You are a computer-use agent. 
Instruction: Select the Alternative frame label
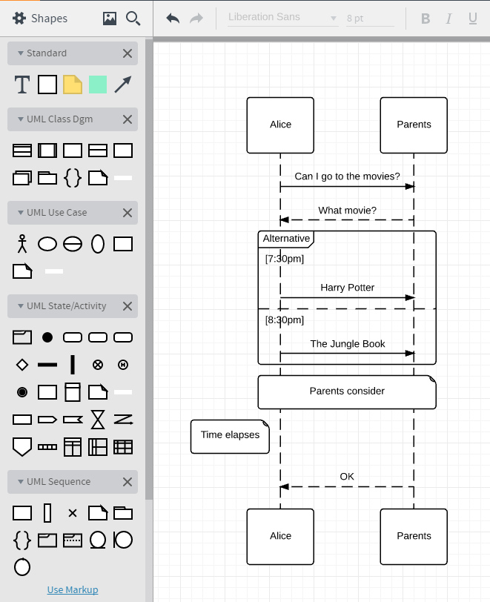click(286, 239)
